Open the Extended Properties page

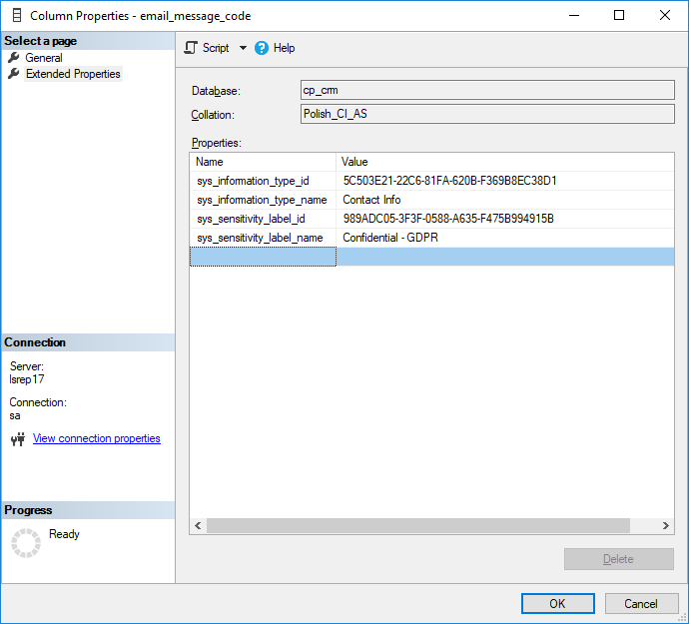[x=73, y=74]
